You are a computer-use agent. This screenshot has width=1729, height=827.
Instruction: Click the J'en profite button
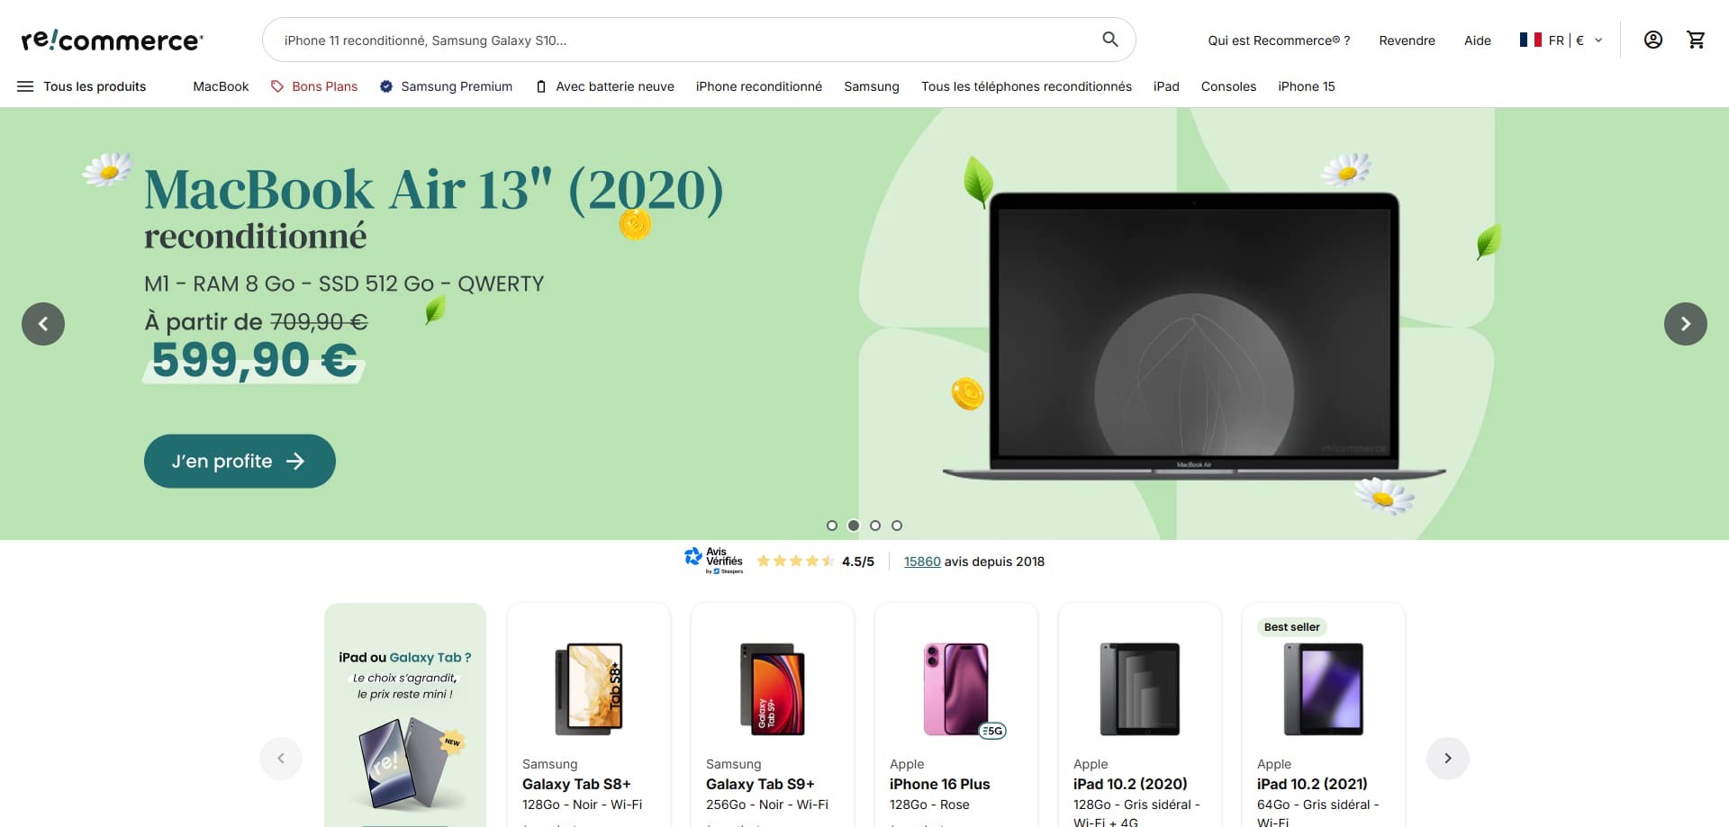[240, 461]
